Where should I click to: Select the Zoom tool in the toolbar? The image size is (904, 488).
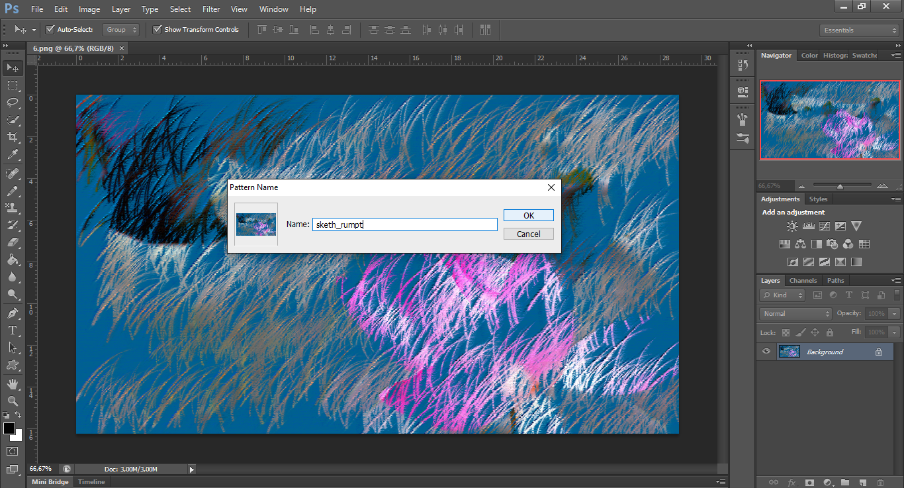(12, 401)
